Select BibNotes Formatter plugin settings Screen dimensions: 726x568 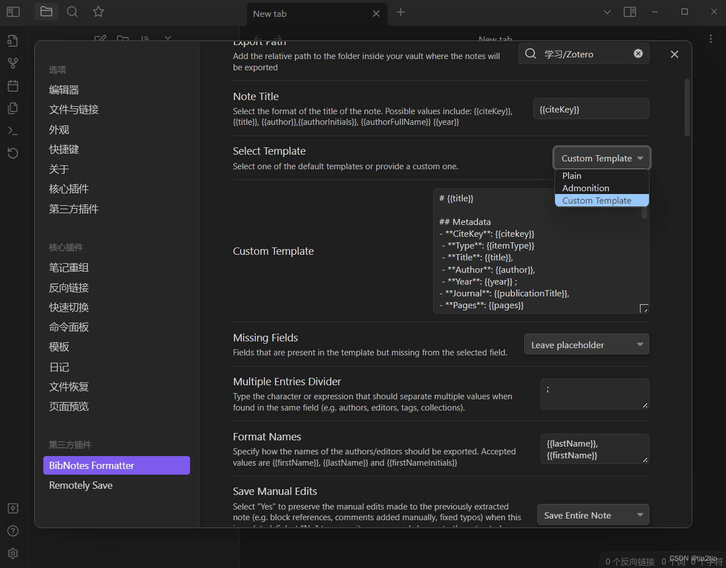116,466
